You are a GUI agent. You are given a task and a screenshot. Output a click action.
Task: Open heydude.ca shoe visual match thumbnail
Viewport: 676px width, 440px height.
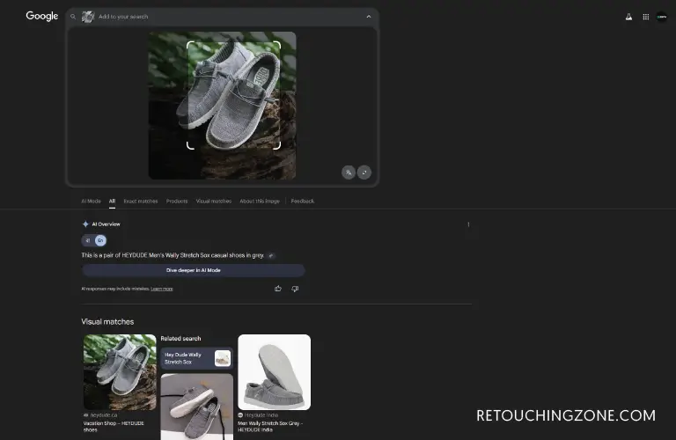tap(120, 372)
